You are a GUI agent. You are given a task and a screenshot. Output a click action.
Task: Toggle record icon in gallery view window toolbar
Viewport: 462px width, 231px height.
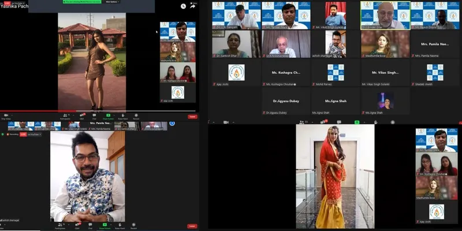393,122
